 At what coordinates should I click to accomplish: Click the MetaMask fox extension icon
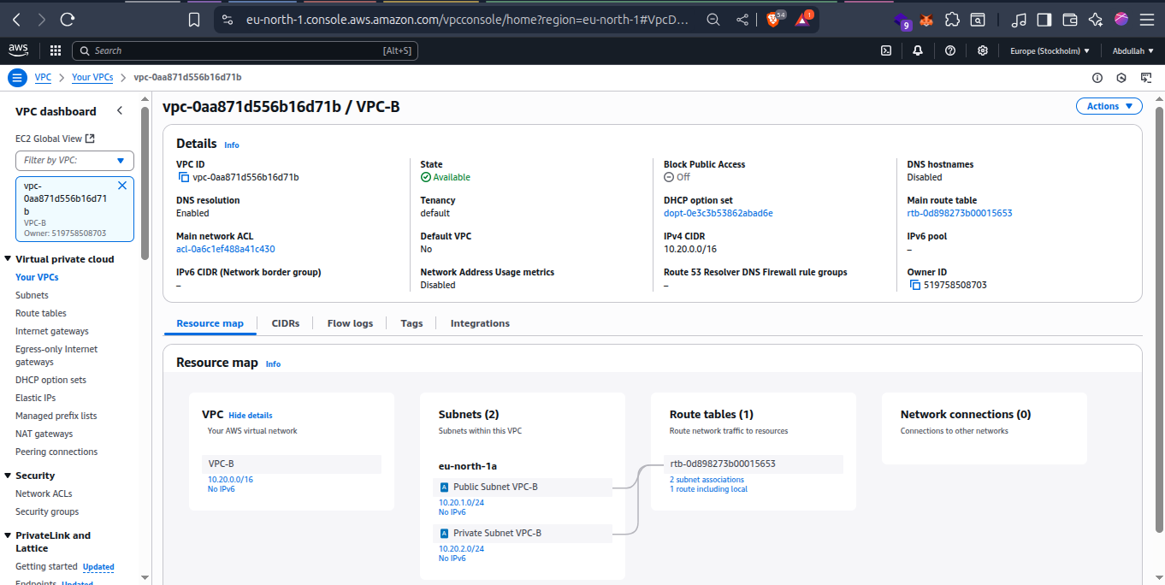click(x=926, y=20)
